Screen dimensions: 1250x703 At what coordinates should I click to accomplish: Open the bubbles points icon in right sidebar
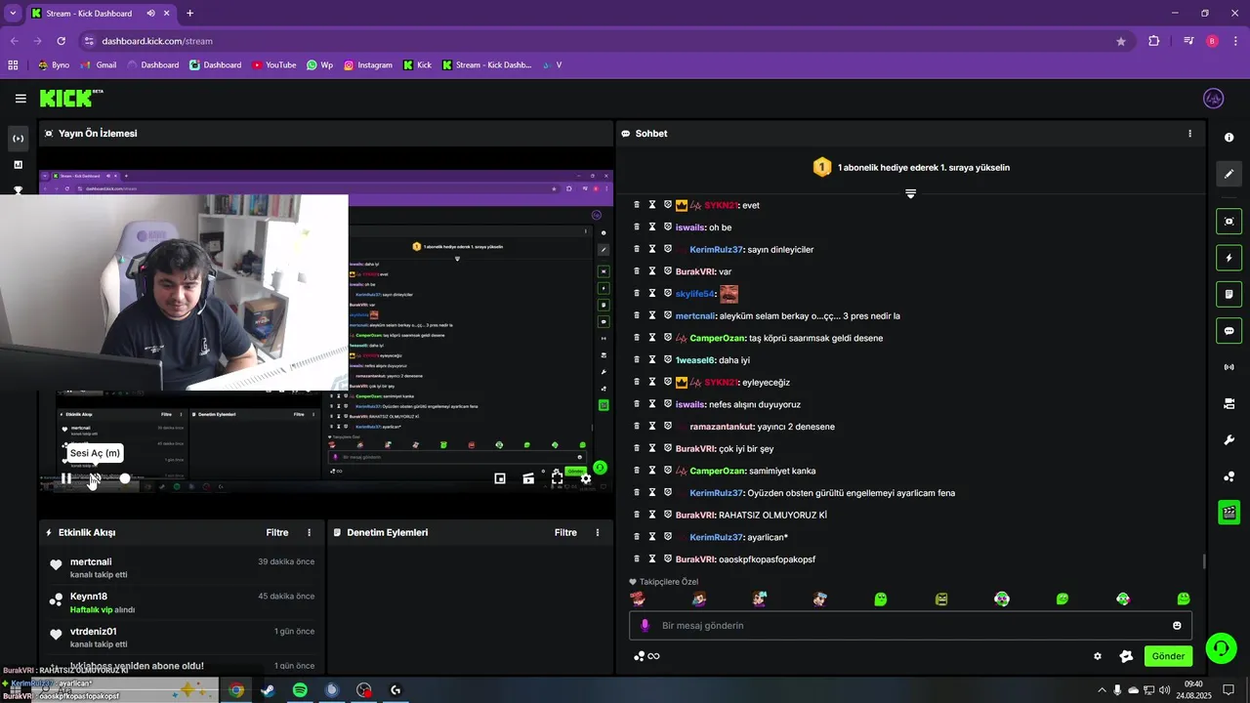click(x=1229, y=476)
